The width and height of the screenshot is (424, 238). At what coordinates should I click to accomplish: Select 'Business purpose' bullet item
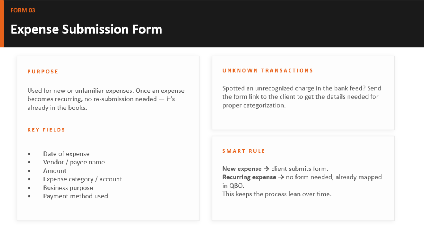68,188
